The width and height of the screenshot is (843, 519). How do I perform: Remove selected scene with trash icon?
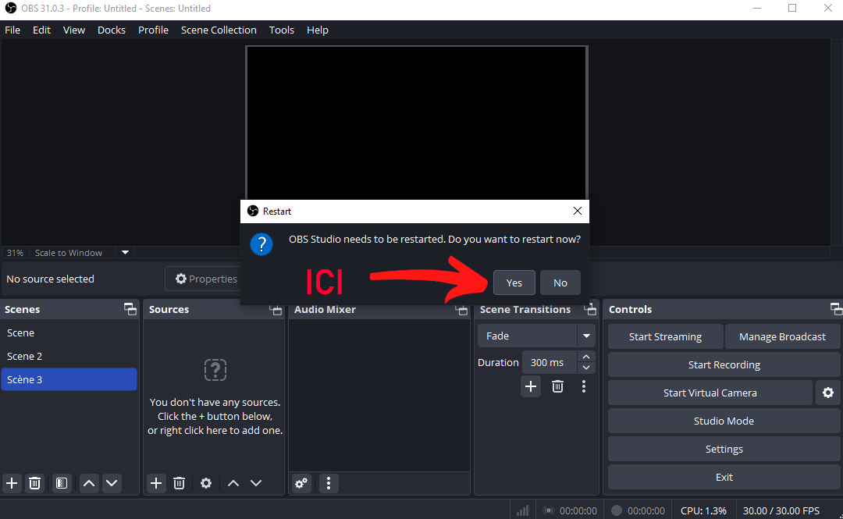[x=35, y=483]
